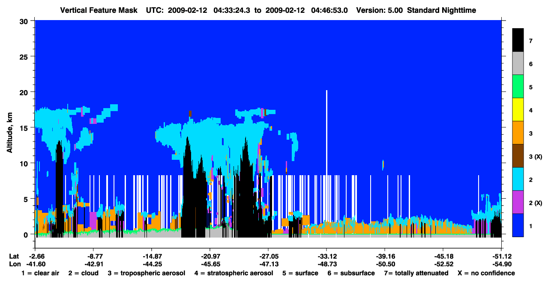557x285 pixels.
Task: Click the "5 = surface" legend text
Action: point(300,273)
